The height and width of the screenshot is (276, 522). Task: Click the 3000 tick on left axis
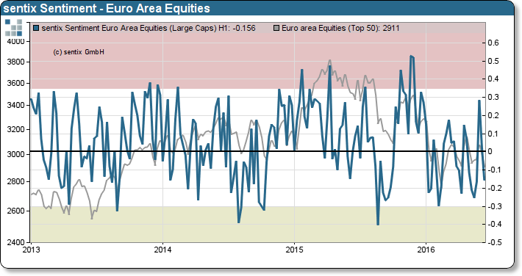(15, 154)
